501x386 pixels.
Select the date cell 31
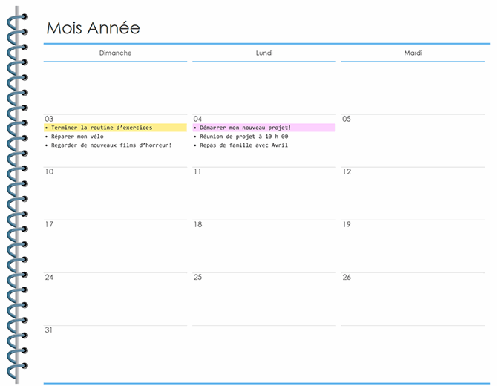click(49, 330)
